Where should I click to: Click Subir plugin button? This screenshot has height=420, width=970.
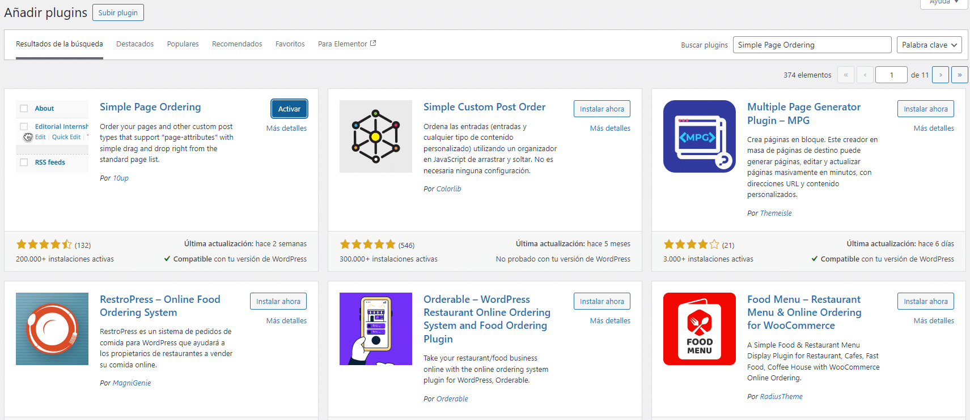click(x=118, y=12)
